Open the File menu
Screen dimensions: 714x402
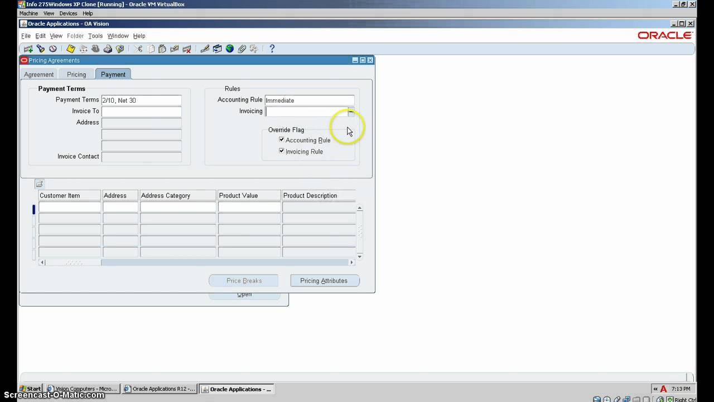point(26,36)
